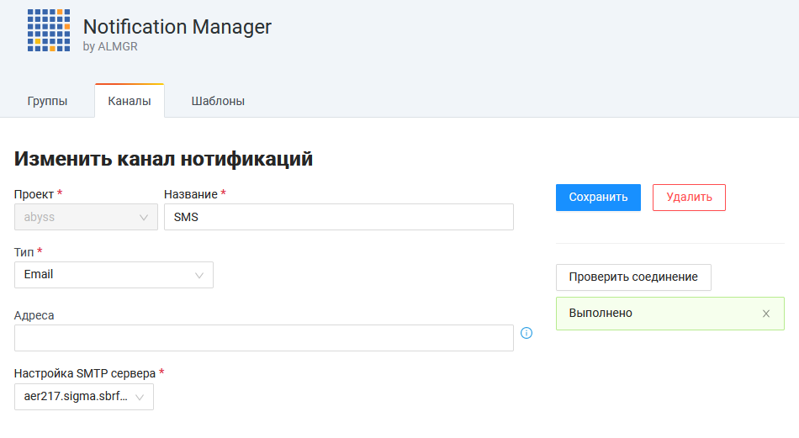
Task: Click the red Удалить button
Action: pyautogui.click(x=689, y=198)
